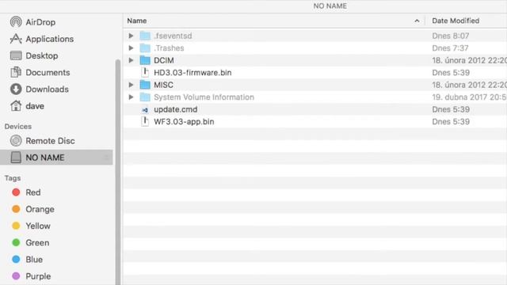Expand System Volume Information folder
This screenshot has height=285, width=507.
click(x=131, y=97)
